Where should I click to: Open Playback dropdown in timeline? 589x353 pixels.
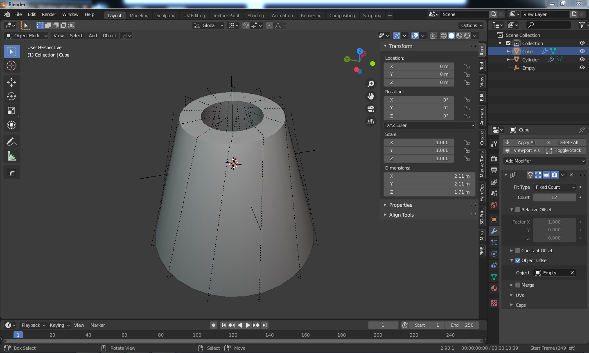click(33, 325)
